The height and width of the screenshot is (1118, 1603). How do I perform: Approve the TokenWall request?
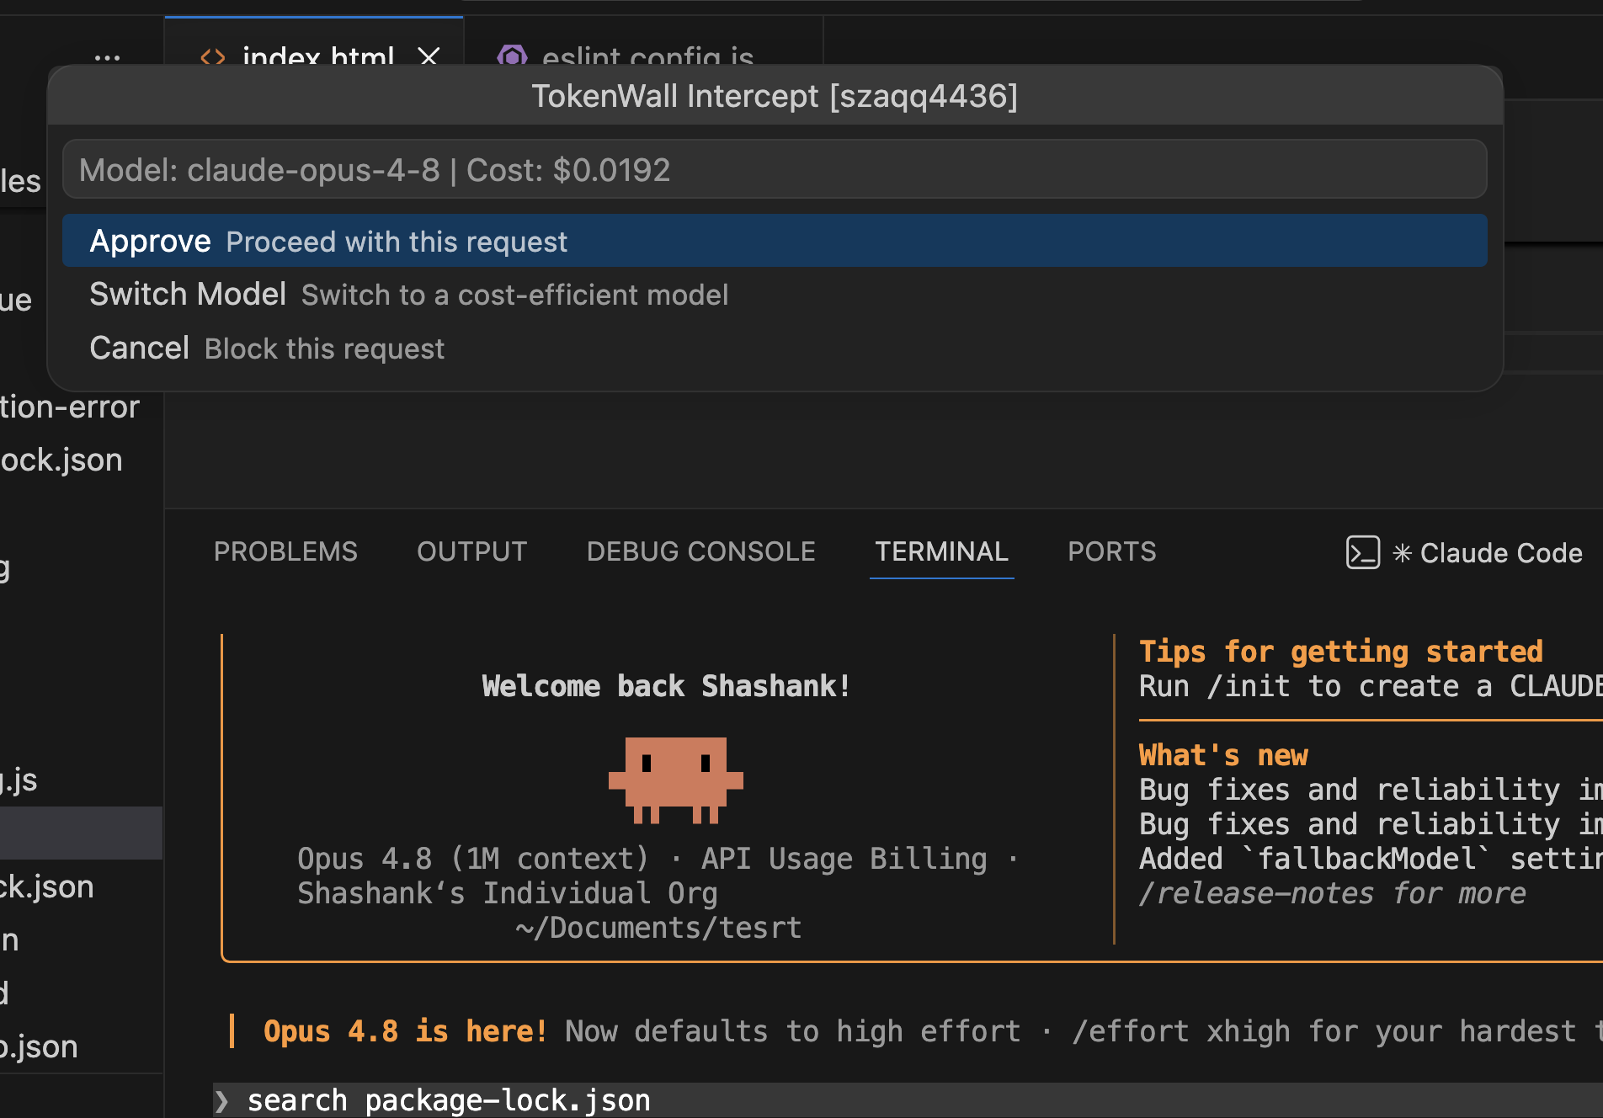tap(775, 241)
